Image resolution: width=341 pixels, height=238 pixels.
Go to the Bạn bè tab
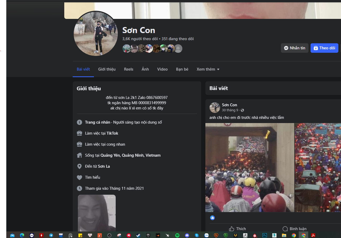tap(182, 69)
